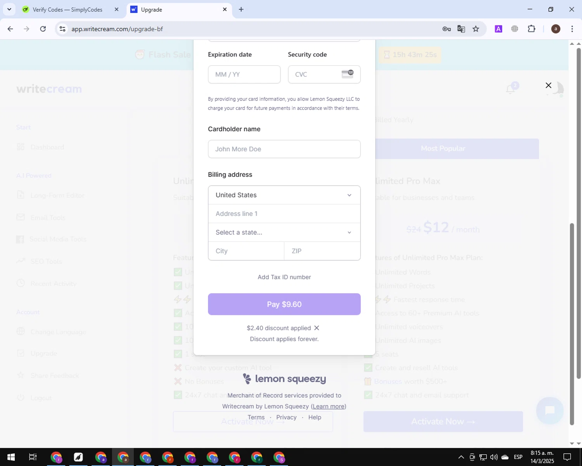Open the OneDrive cloud tray icon
This screenshot has height=466, width=582.
click(505, 457)
